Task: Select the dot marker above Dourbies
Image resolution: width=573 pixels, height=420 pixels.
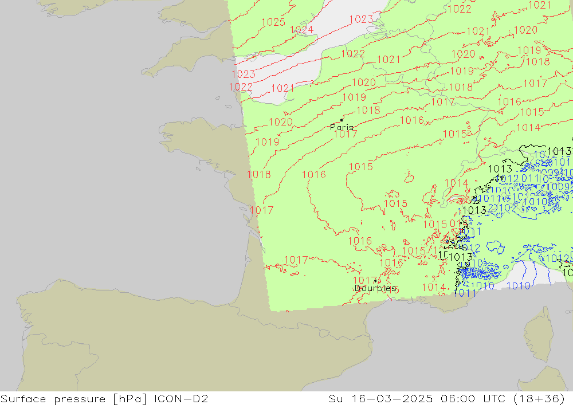Action: coord(375,281)
